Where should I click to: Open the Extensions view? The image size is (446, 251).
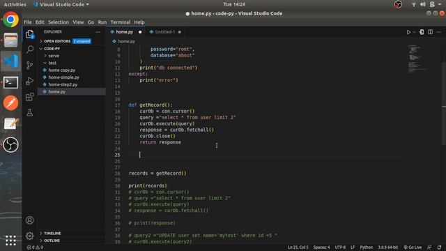click(x=29, y=97)
